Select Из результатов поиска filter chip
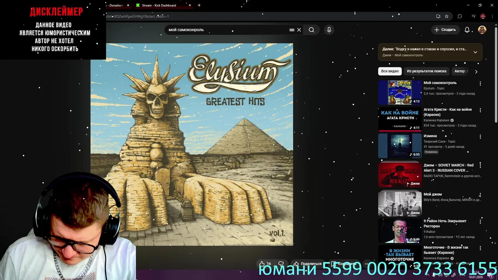Screen dimensions: 498x280 pyautogui.click(x=426, y=71)
